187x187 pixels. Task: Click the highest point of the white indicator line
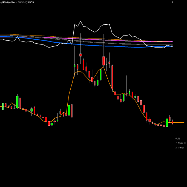click(80, 21)
